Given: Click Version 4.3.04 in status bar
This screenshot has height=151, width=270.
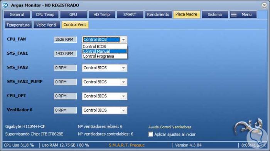Looking at the screenshot, I should (x=188, y=145).
